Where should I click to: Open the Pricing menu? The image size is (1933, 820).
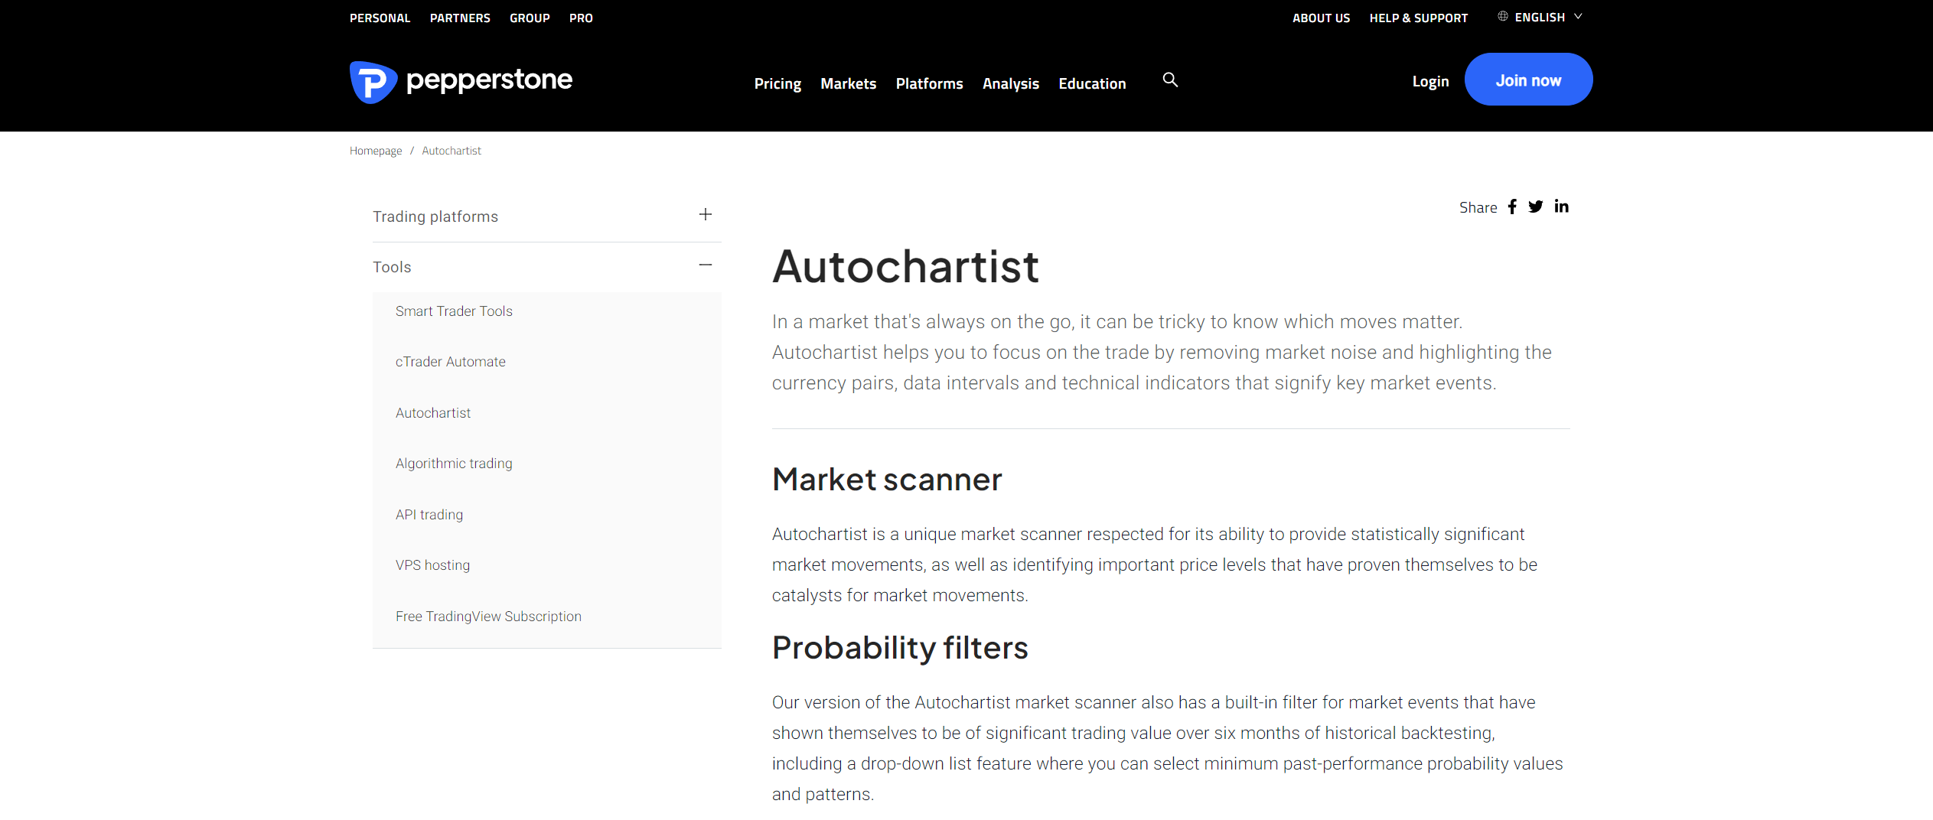pos(777,83)
